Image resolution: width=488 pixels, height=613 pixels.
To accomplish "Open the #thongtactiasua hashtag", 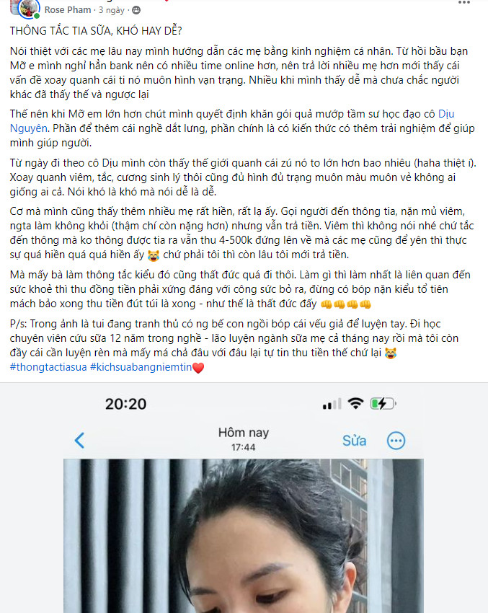I will coord(48,367).
